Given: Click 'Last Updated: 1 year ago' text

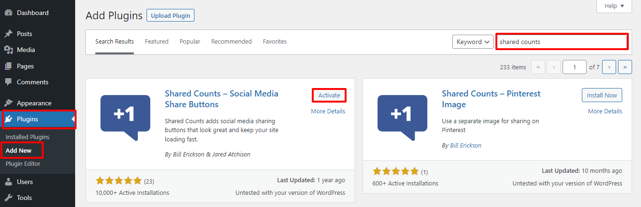Looking at the screenshot, I should pos(311,180).
